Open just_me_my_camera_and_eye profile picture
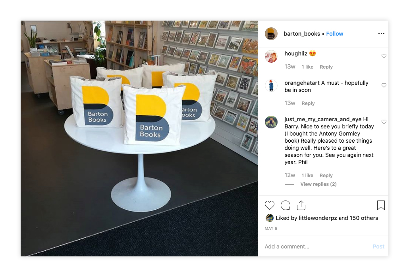The image size is (409, 277). (271, 122)
